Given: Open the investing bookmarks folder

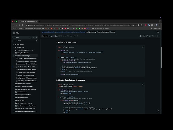Looking at the screenshot, I should point(38,28).
